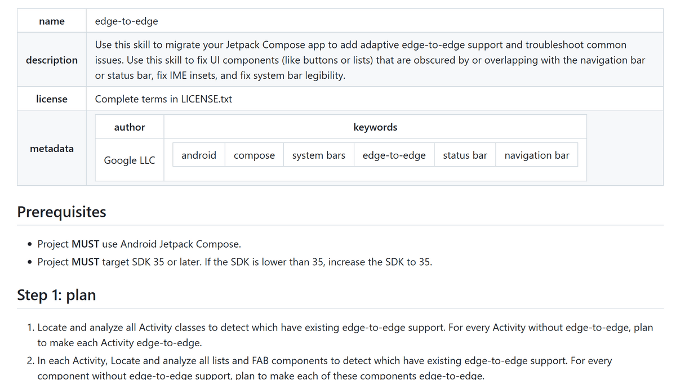Click the 'keywords' column header
The height and width of the screenshot is (380, 676).
pyautogui.click(x=375, y=127)
